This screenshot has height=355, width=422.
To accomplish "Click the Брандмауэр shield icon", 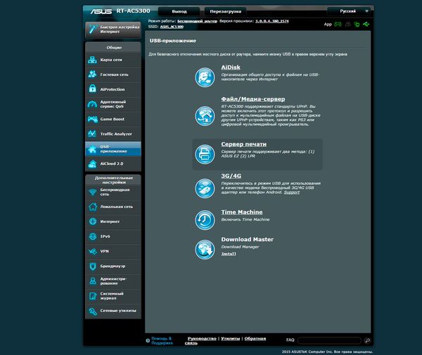I will click(x=93, y=266).
